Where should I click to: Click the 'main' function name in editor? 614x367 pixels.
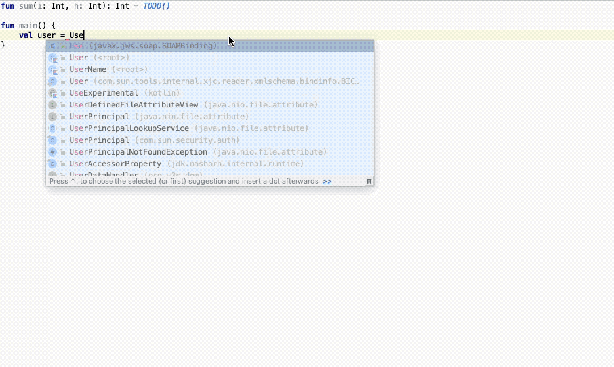[x=28, y=26]
